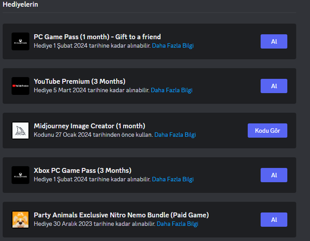Claim Party Animals bundle with Al button
Viewport: 310px width, 241px height.
tap(274, 220)
